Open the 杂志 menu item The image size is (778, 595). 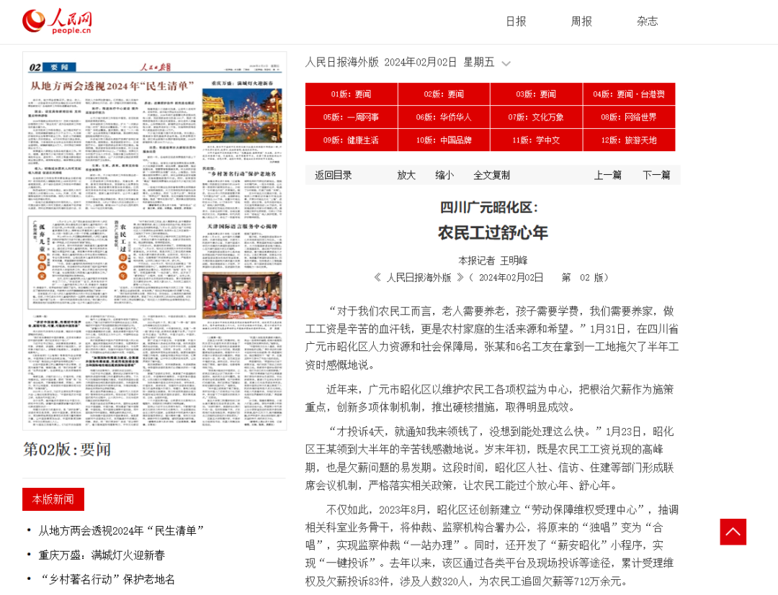[x=647, y=22]
